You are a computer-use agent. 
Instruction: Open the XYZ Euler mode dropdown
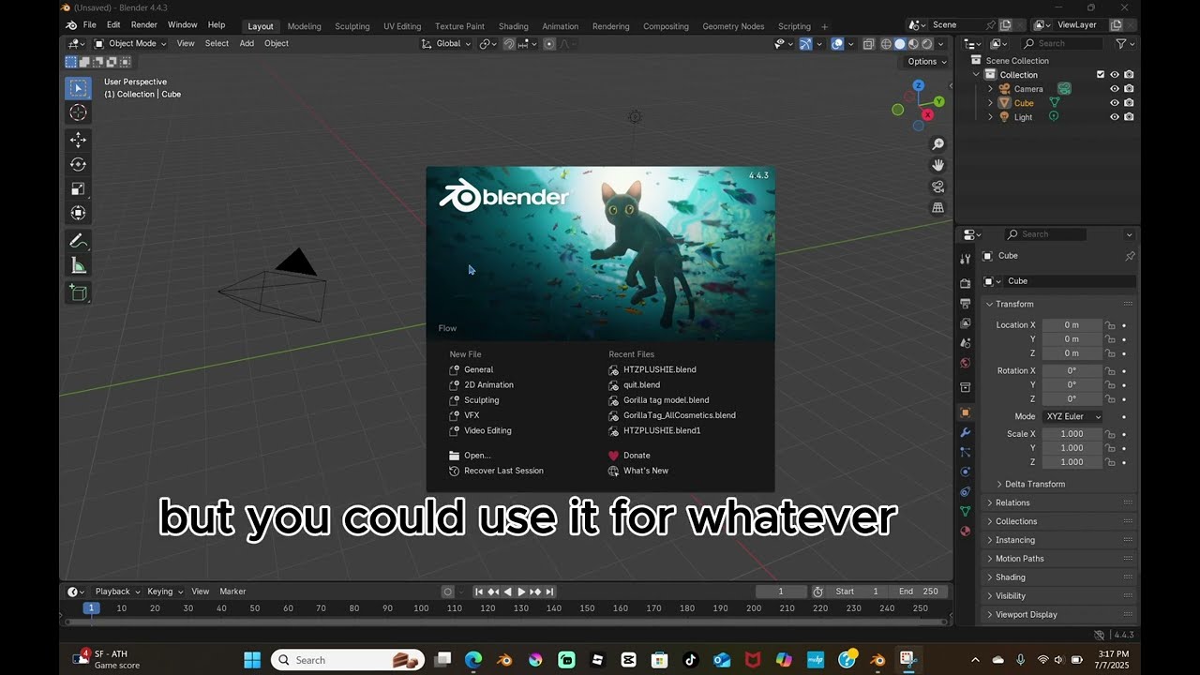(1072, 416)
